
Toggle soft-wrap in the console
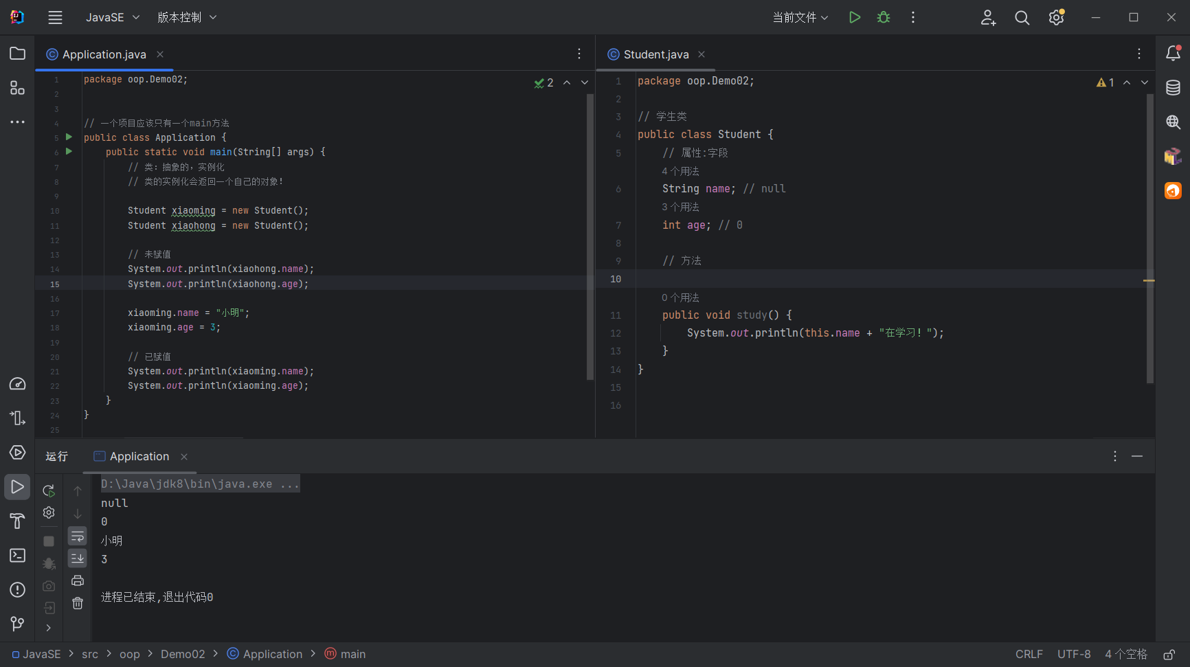pos(78,536)
